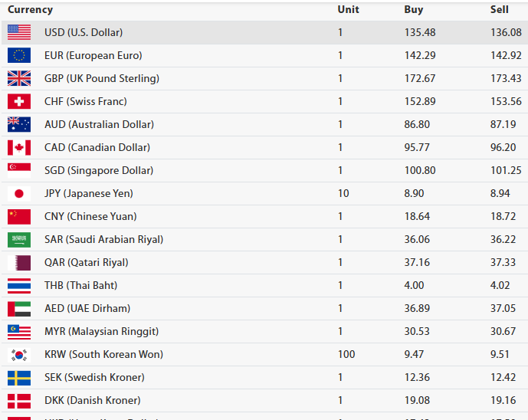Click the GBP sell rate 173.43
The width and height of the screenshot is (528, 420).
point(506,78)
